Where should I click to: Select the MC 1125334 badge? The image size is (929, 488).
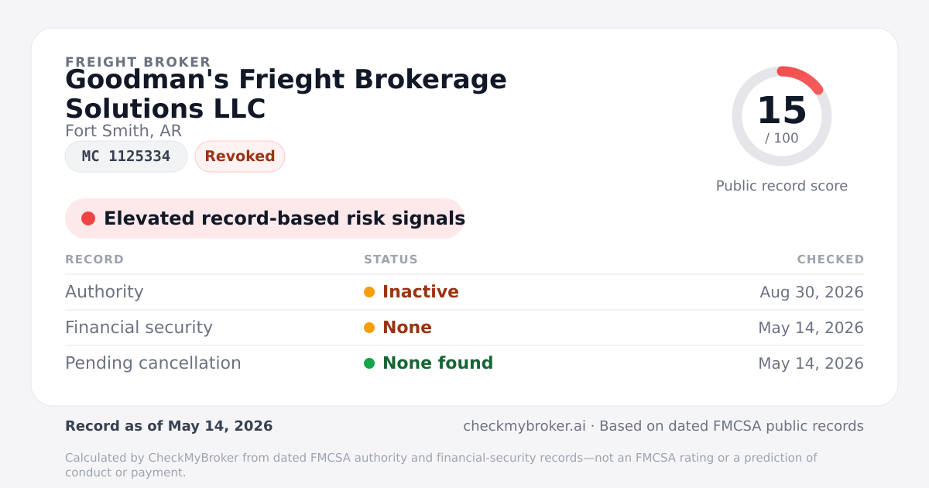pos(126,156)
